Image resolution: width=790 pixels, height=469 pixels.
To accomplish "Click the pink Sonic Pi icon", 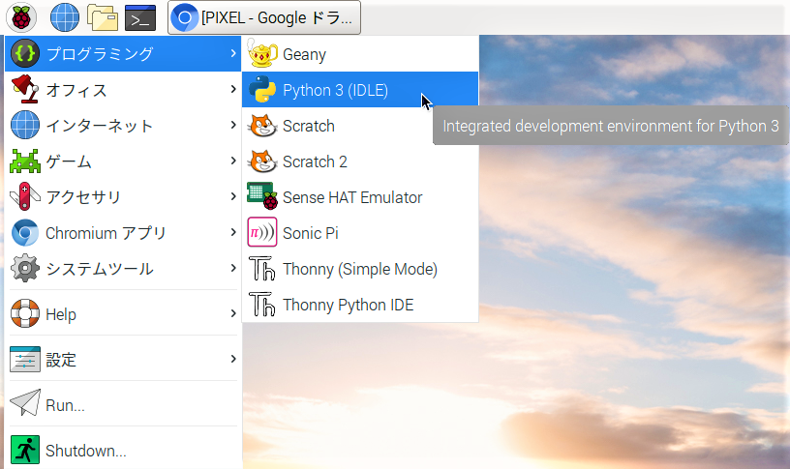I will pyautogui.click(x=262, y=232).
